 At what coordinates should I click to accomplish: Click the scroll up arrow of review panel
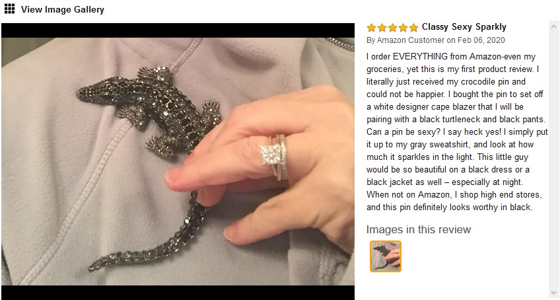tap(553, 26)
